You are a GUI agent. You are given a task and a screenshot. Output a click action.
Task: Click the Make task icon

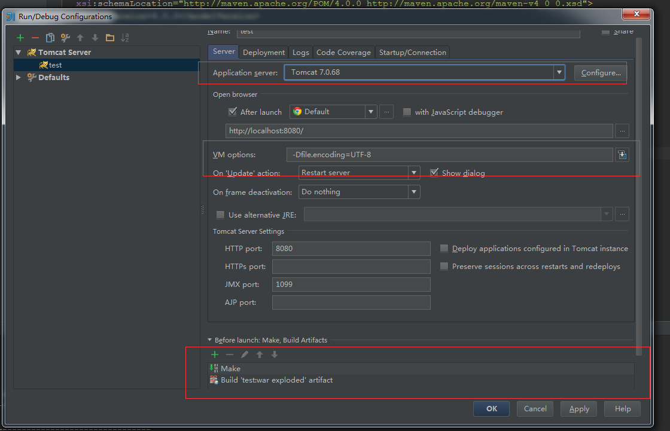[x=214, y=368]
